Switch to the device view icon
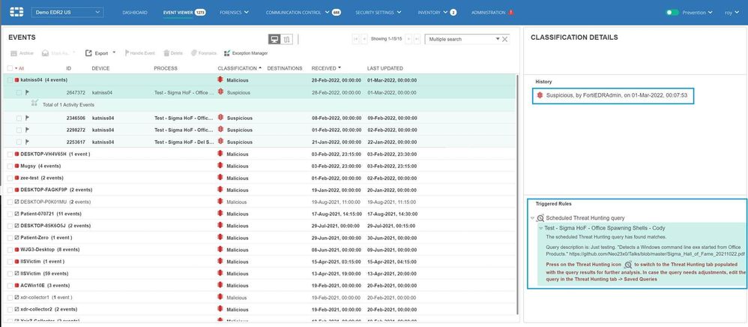Screen dimensions: 748x327 [274, 39]
